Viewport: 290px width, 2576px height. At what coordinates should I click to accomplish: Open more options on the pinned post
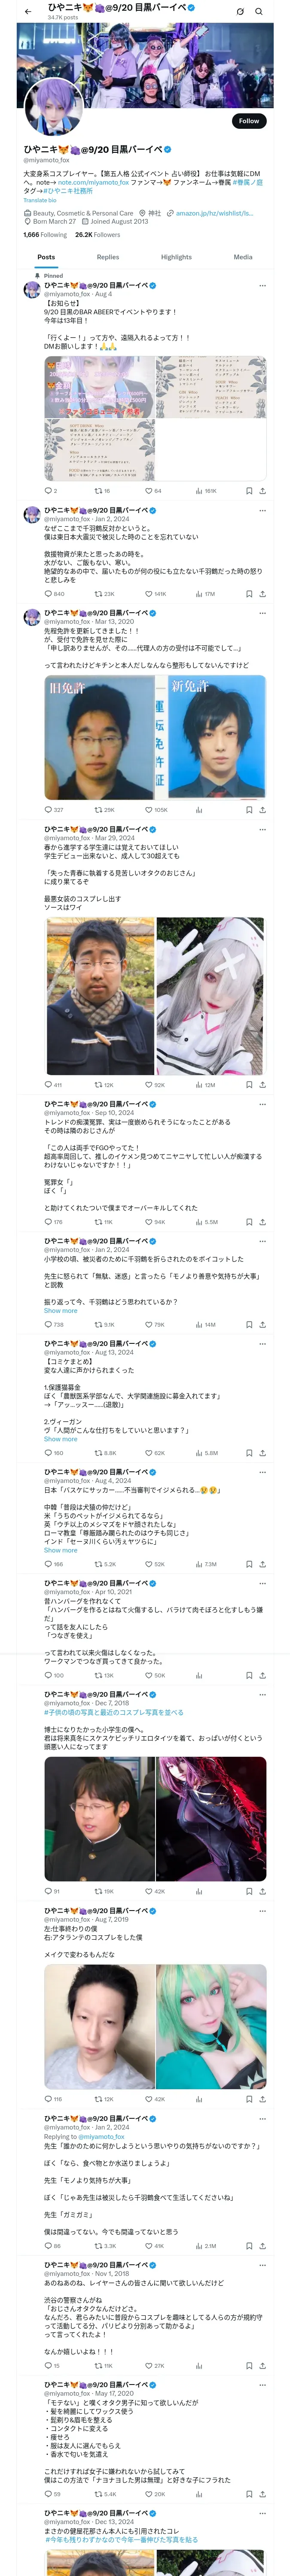[262, 285]
